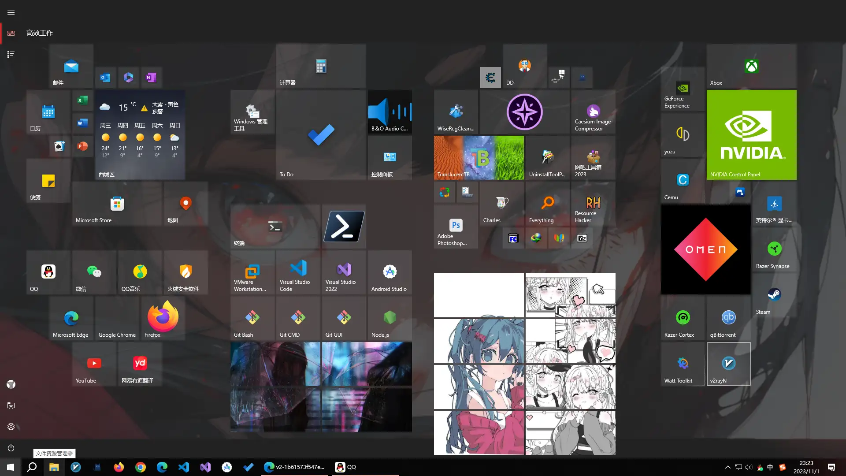Open Resource Hacker tile

click(593, 204)
